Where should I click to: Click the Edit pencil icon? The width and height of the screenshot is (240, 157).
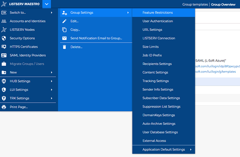point(64,21)
